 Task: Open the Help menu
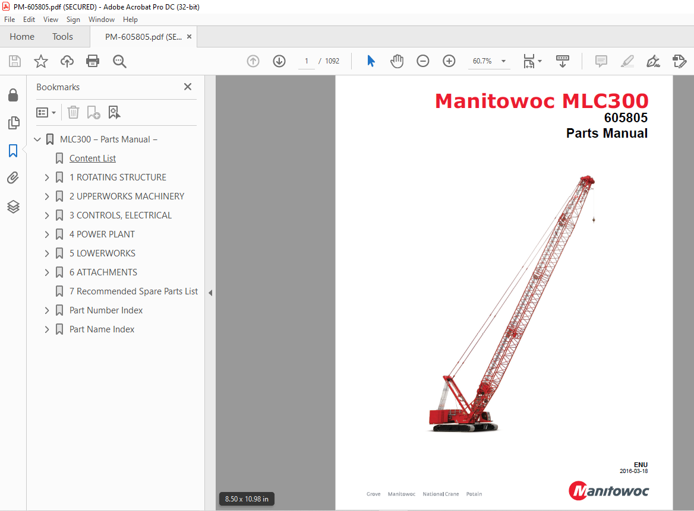(x=130, y=20)
